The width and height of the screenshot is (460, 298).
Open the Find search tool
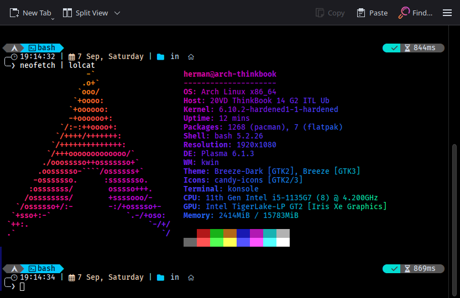click(x=415, y=13)
